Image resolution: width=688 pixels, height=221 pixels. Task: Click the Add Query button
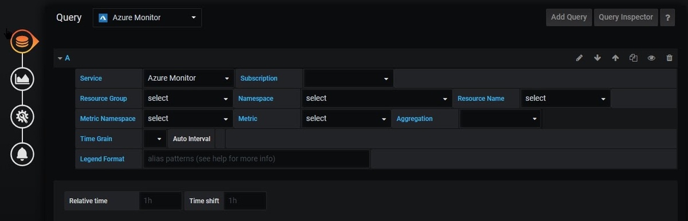pos(569,17)
